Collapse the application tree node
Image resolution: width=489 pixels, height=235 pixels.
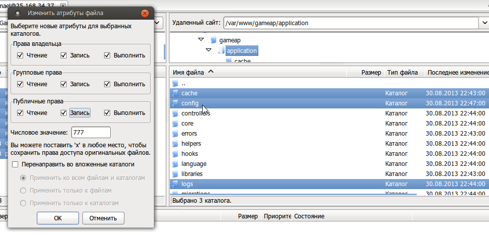(208, 50)
